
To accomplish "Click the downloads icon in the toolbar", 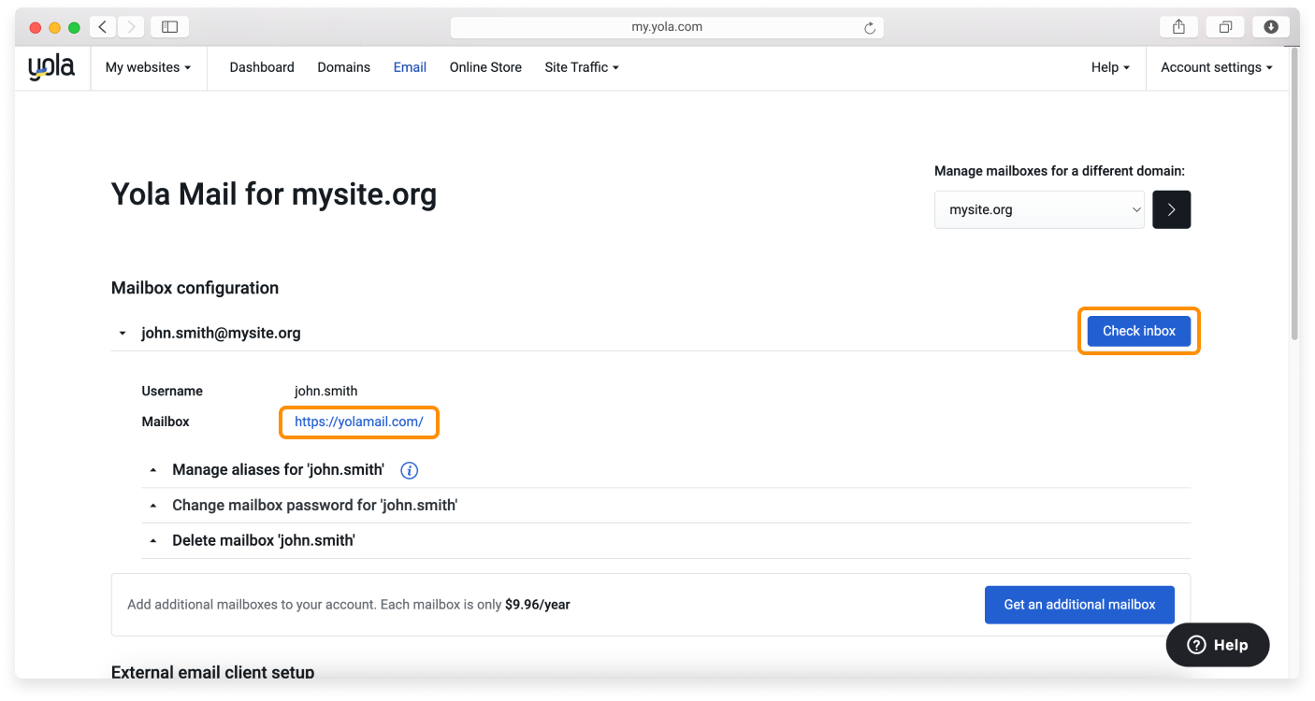I will click(1270, 26).
